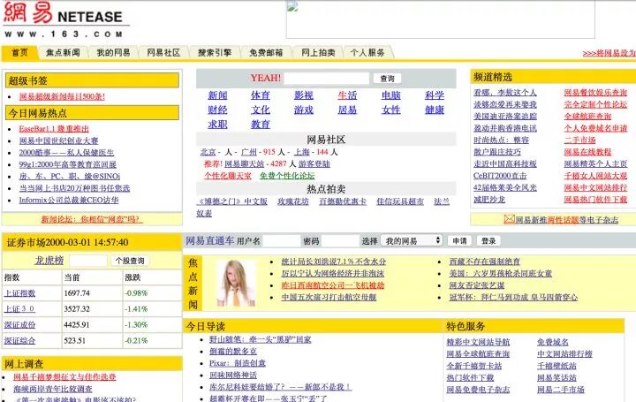
Task: Open the 上证指数 index link
Action: coord(19,292)
